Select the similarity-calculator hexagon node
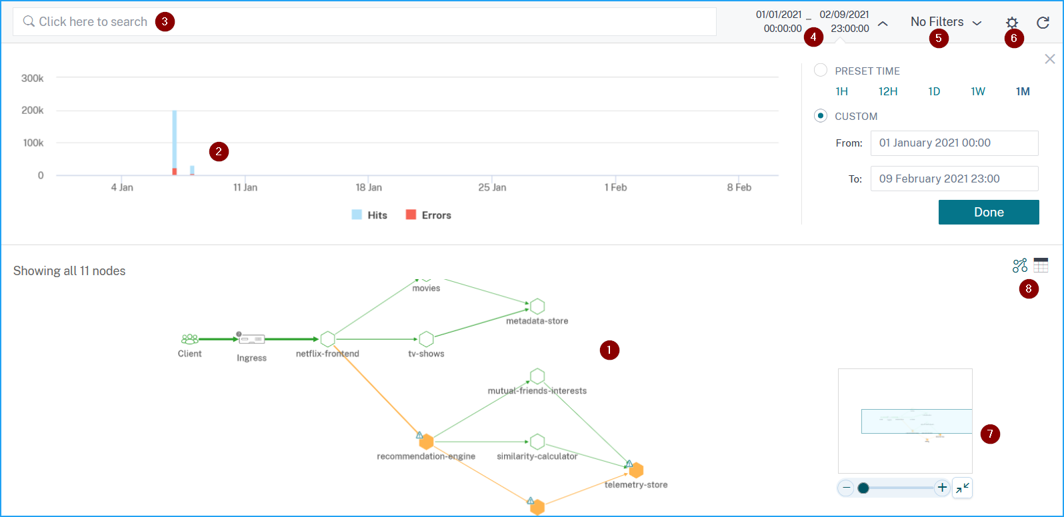The height and width of the screenshot is (517, 1064). coord(537,442)
